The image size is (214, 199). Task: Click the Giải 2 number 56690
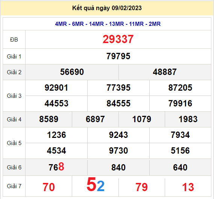pyautogui.click(x=72, y=72)
